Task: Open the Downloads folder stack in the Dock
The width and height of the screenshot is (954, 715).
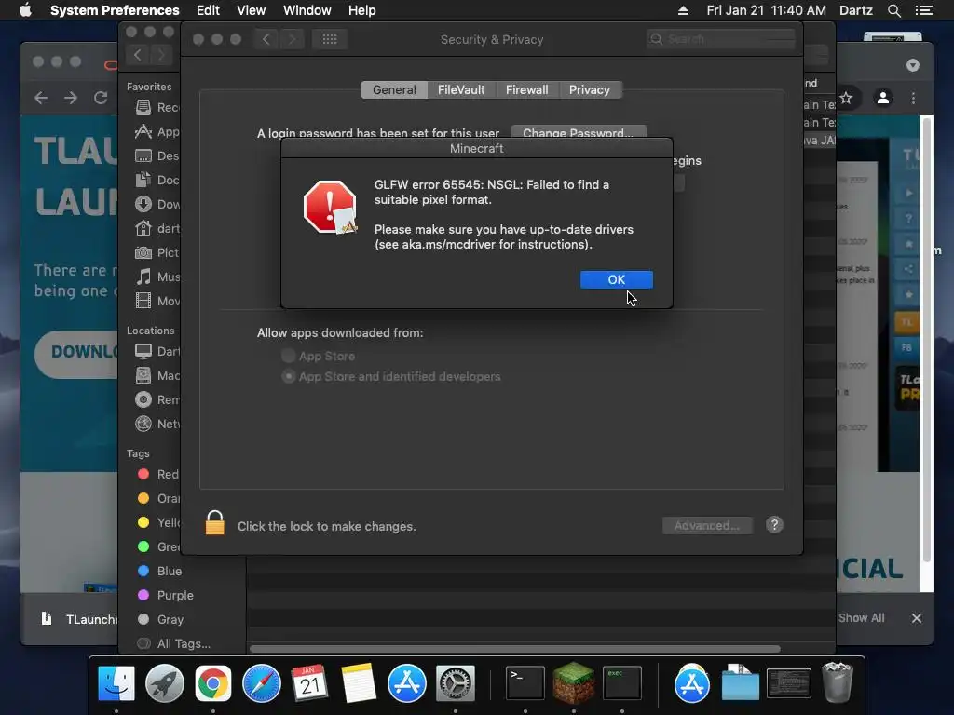Action: pyautogui.click(x=741, y=682)
